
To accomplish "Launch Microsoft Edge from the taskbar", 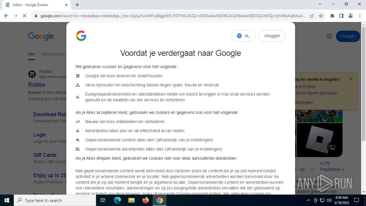I will click(x=118, y=200).
